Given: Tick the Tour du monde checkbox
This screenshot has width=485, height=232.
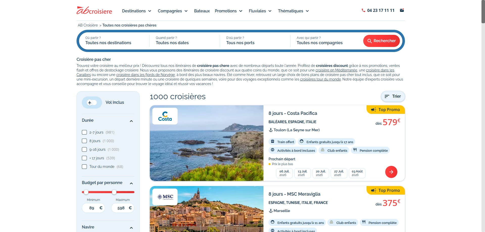Looking at the screenshot, I should (84, 167).
